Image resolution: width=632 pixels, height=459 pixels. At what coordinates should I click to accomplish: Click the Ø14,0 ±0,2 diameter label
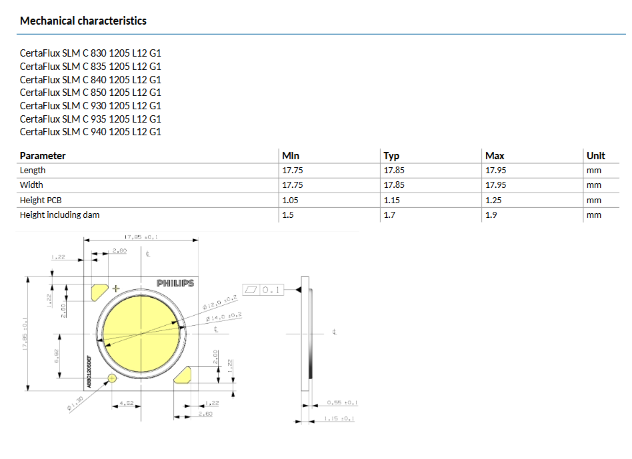224,317
